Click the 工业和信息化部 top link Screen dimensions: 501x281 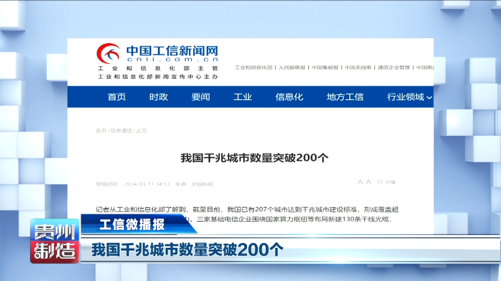[x=253, y=68]
